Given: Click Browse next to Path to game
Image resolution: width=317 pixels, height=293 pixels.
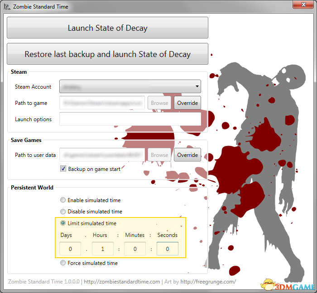Looking at the screenshot, I should [159, 103].
